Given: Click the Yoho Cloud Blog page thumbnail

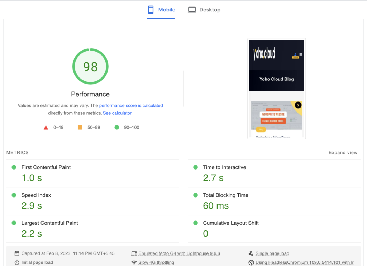Looking at the screenshot, I should coord(276,89).
